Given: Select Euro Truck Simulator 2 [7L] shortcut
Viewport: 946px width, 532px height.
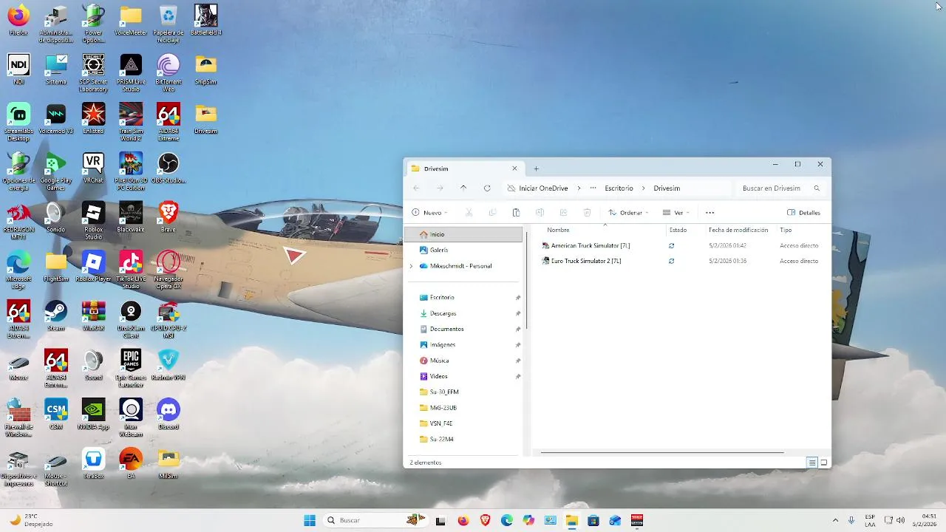Looking at the screenshot, I should click(x=582, y=261).
